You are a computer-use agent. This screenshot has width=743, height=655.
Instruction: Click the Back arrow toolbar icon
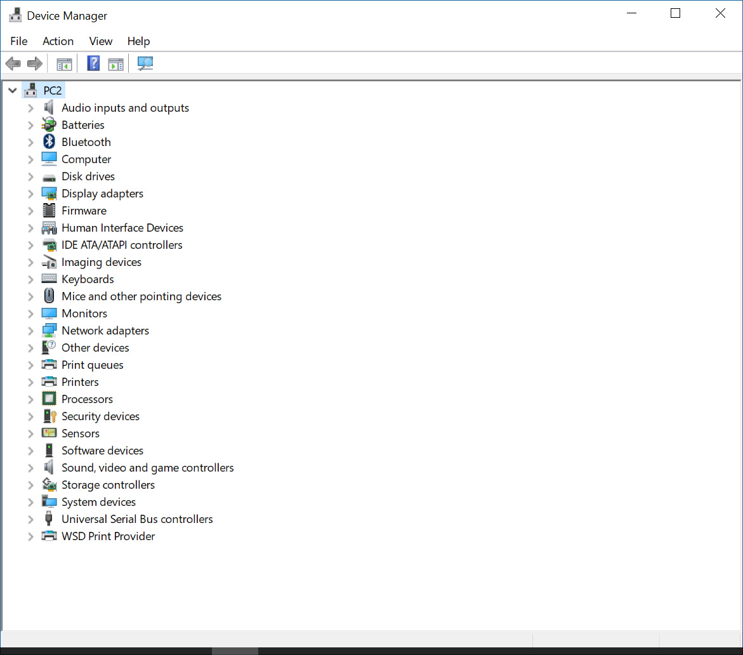(13, 63)
